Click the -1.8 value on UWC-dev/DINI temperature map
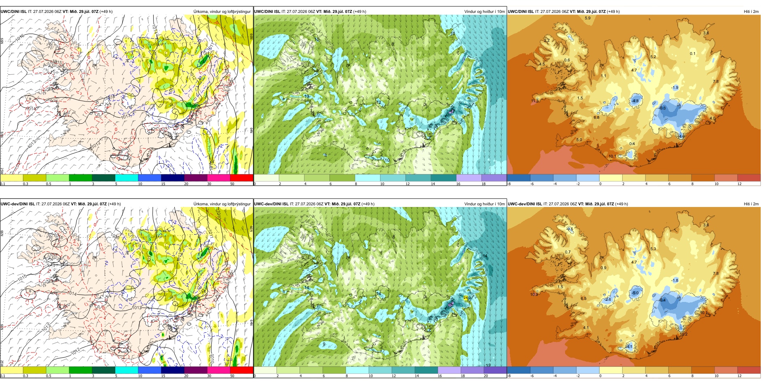The image size is (768, 384). click(x=675, y=281)
